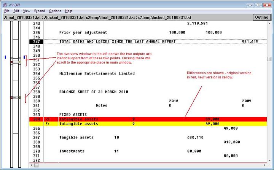Click the Outline button
This screenshot has width=274, height=170.
261,17
